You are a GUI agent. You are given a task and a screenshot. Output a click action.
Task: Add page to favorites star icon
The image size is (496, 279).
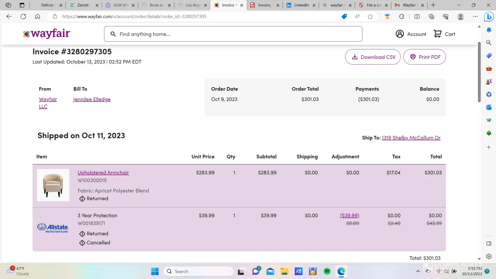(370, 16)
